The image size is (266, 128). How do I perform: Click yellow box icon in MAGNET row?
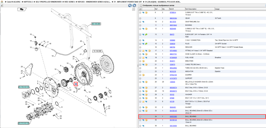tap(146, 107)
